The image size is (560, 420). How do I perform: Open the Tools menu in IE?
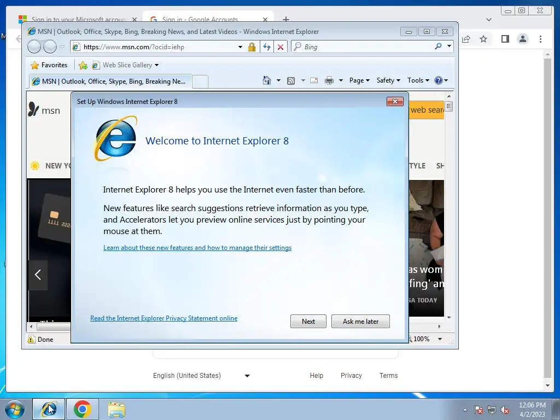click(x=418, y=80)
